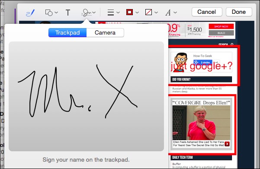Click 'Sign your name on the trackpad' text
This screenshot has height=169, width=260.
pos(86,160)
